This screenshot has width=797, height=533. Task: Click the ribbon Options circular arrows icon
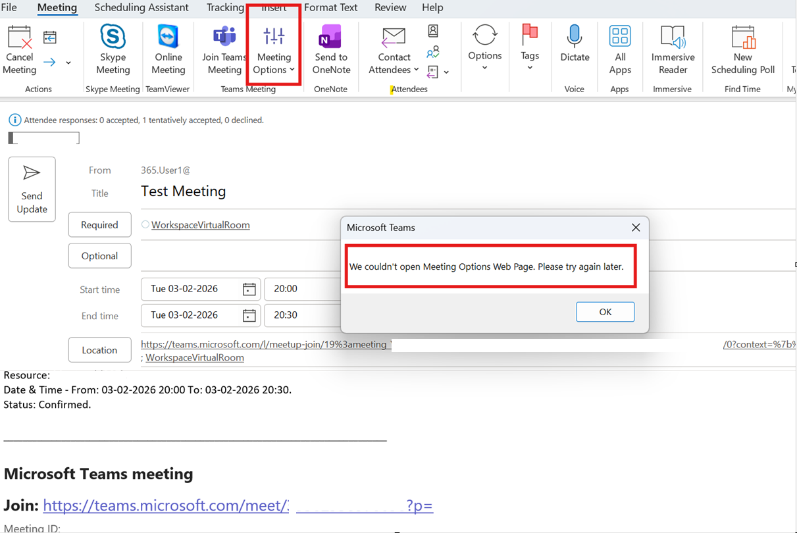tap(485, 36)
